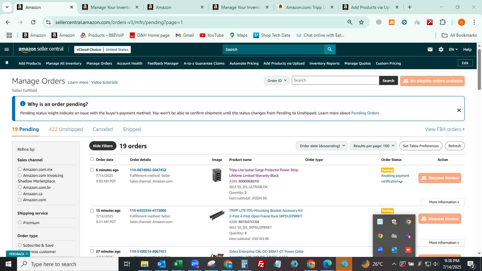This screenshot has height=271, width=482.
Task: Click the orange JS extension icon in toolbar
Action: click(391, 22)
